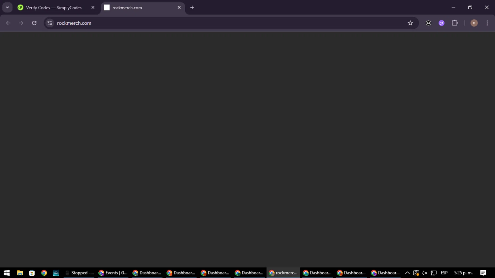Screen dimensions: 495x278
Task: Close the Chrome window
Action: point(487,7)
